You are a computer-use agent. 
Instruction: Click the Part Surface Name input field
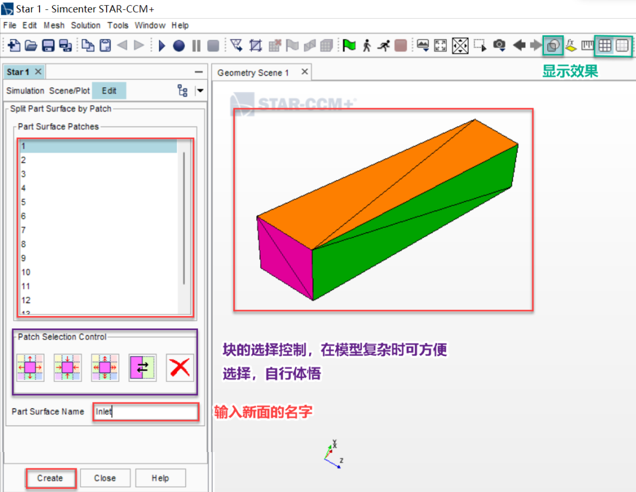point(146,412)
